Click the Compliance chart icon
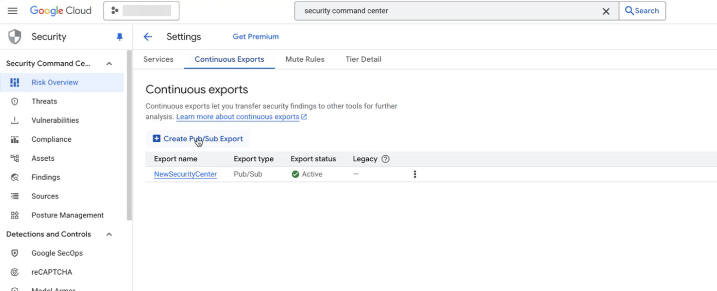Viewport: 717px width, 291px height. 15,140
